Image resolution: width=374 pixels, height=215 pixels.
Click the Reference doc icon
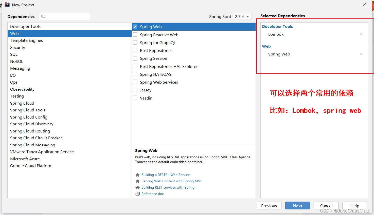point(138,194)
